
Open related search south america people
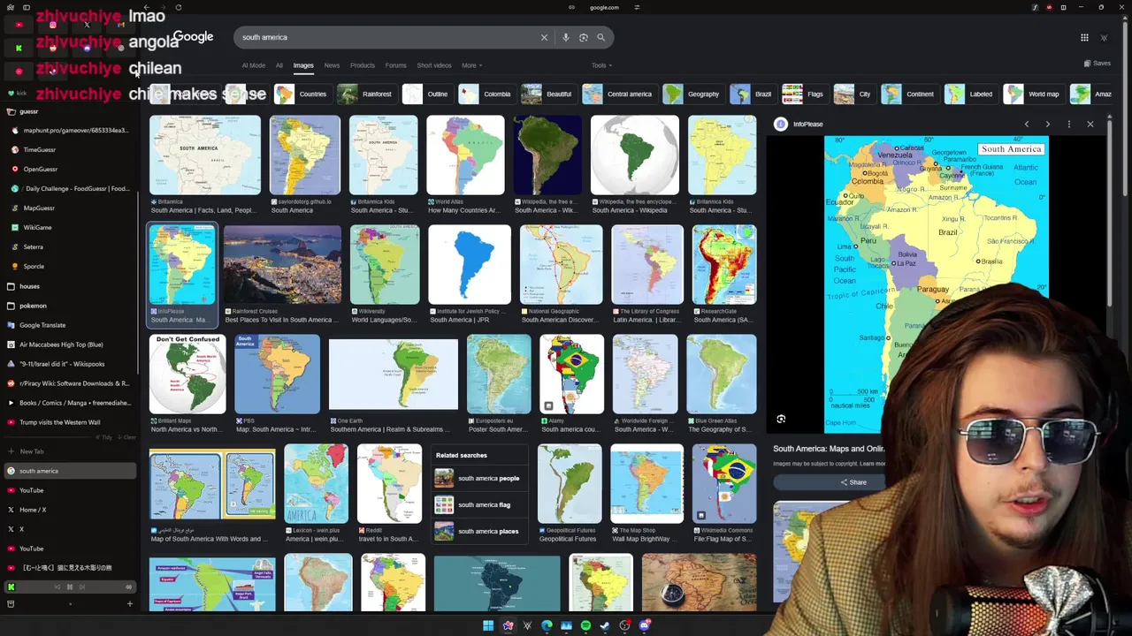[478, 479]
